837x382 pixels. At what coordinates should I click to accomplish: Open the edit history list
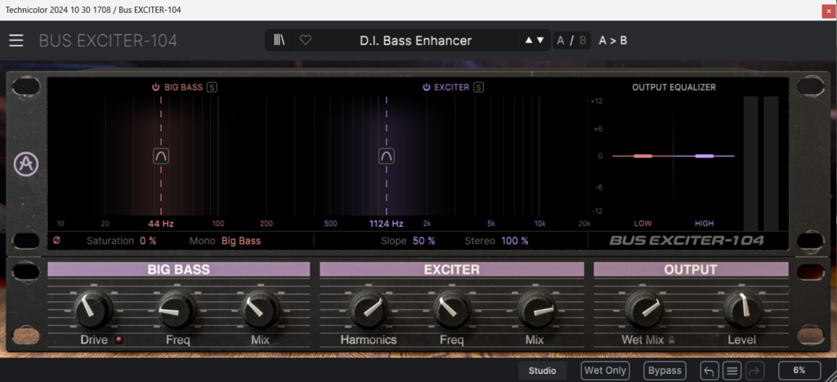tap(732, 371)
